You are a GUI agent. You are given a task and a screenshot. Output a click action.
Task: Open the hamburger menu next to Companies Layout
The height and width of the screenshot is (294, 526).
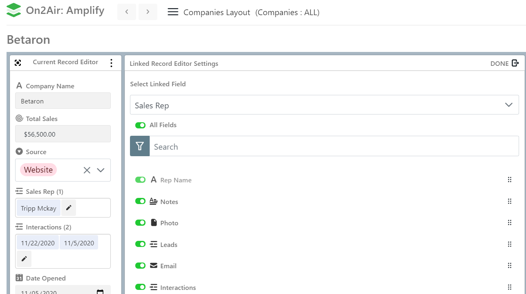173,12
